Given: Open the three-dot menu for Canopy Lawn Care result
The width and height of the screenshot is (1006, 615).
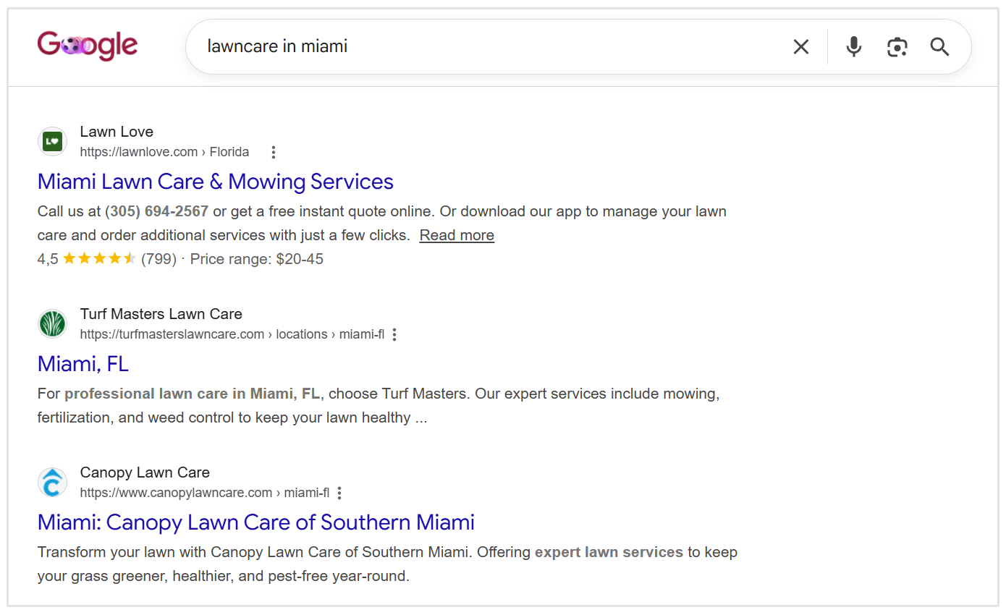Looking at the screenshot, I should [x=339, y=493].
